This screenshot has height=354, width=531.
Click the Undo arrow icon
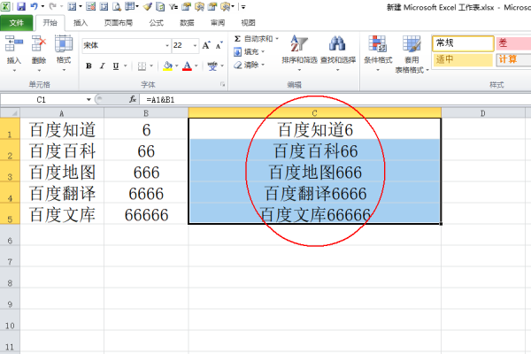pyautogui.click(x=35, y=6)
